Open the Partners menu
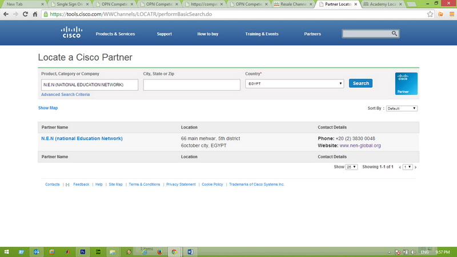 click(312, 34)
